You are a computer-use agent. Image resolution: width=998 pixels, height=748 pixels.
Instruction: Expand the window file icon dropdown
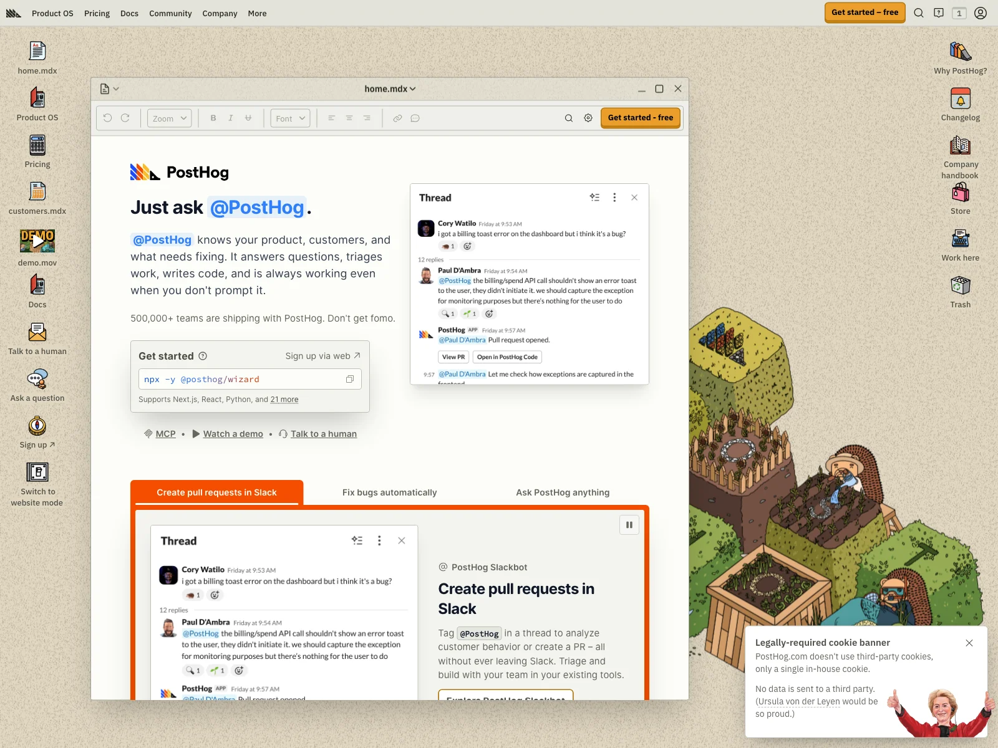pos(109,89)
